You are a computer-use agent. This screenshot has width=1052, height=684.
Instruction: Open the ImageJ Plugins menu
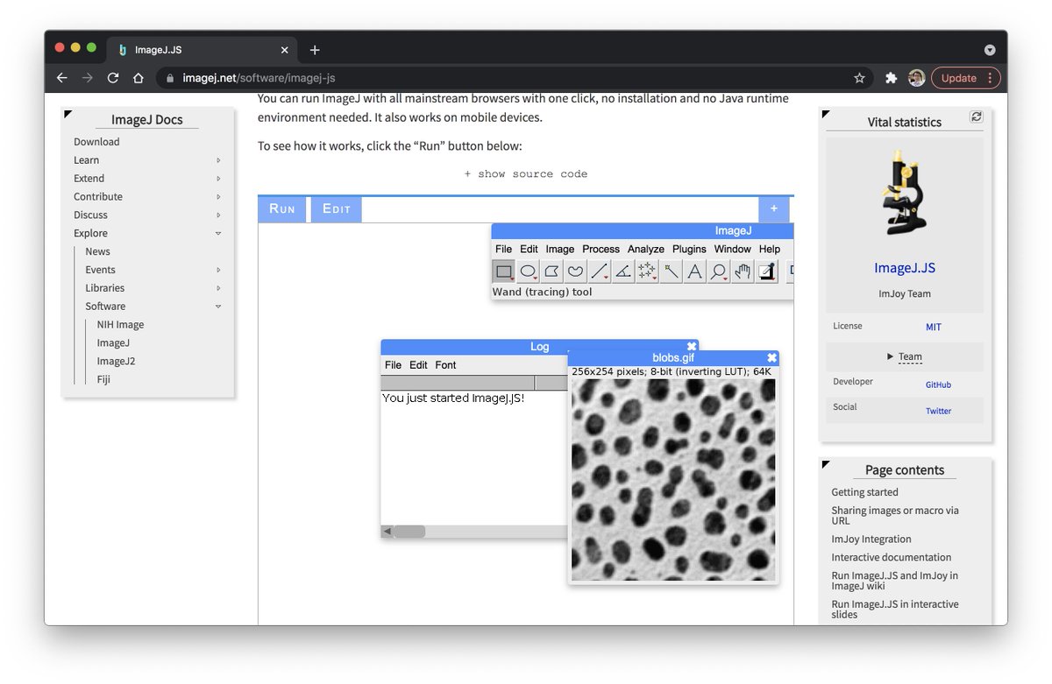[689, 250]
